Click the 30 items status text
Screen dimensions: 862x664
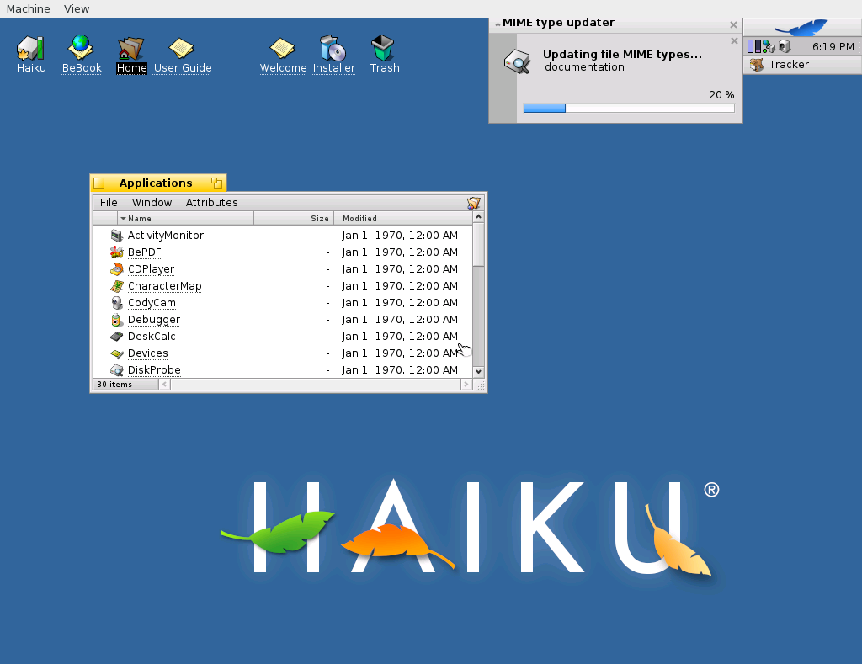(114, 385)
